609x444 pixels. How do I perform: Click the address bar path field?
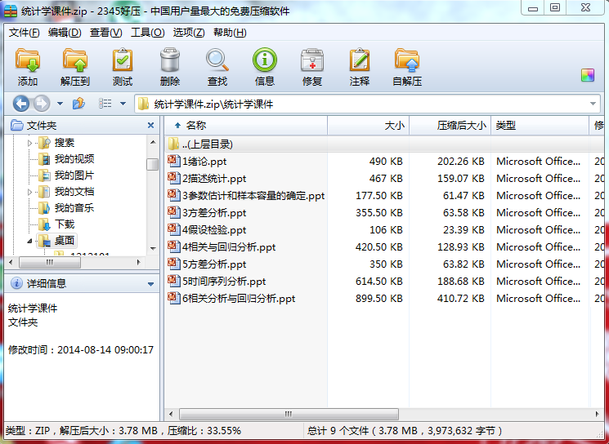pyautogui.click(x=367, y=104)
